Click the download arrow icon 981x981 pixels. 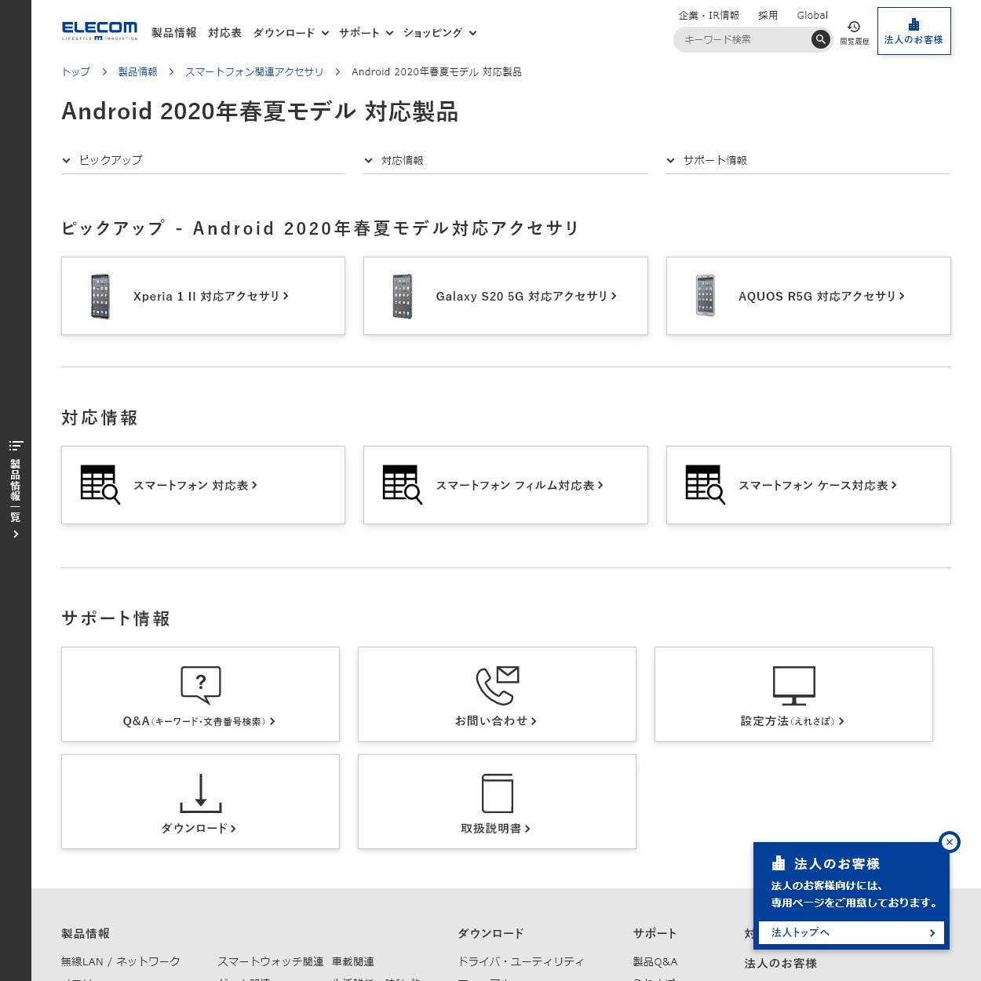point(201,793)
